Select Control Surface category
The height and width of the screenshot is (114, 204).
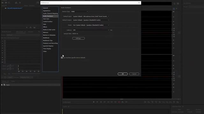[x=47, y=22]
